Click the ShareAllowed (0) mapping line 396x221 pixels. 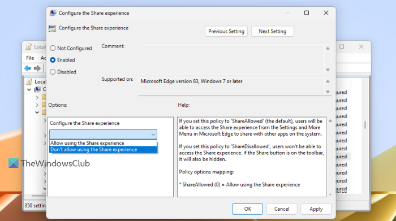[239, 185]
